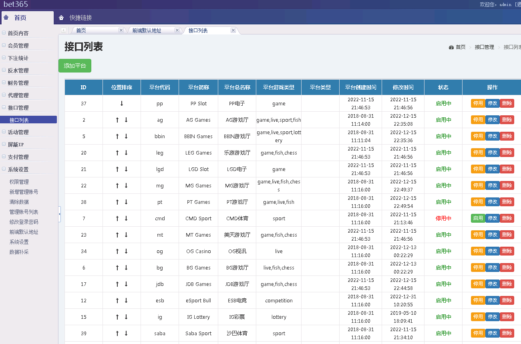Move the jdb platform down
The height and width of the screenshot is (344, 521).
coord(126,284)
